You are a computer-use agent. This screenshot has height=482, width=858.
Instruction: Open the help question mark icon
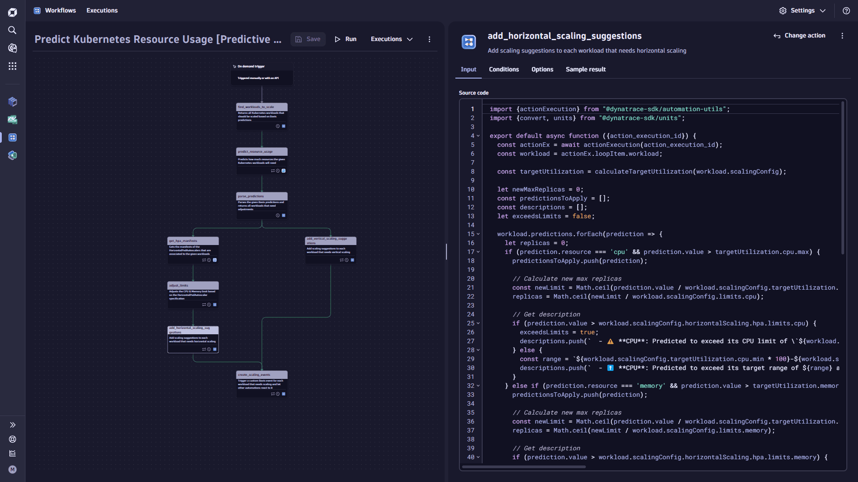[846, 11]
